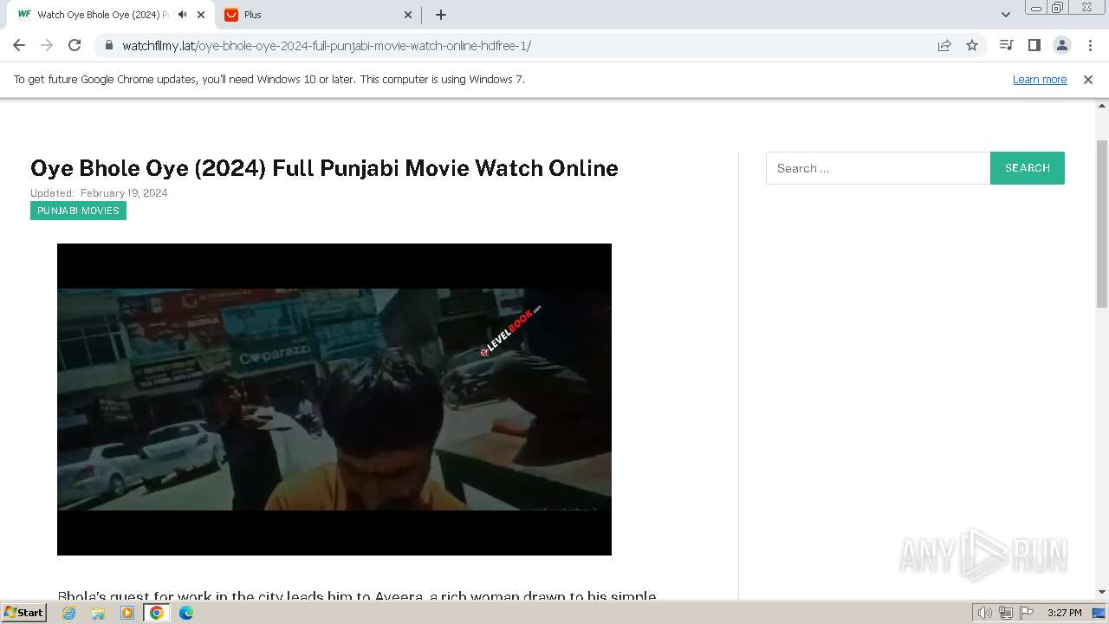This screenshot has height=624, width=1109.
Task: Close the Plus tab
Action: (409, 15)
